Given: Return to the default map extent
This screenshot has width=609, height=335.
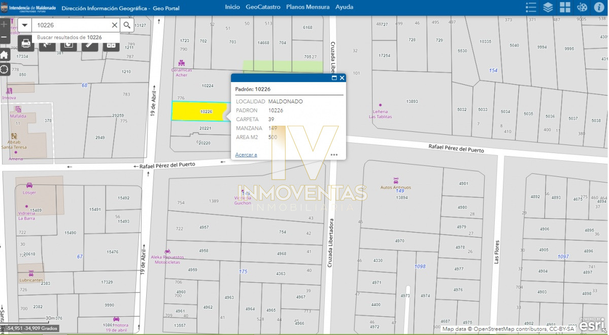Looking at the screenshot, I should point(4,53).
